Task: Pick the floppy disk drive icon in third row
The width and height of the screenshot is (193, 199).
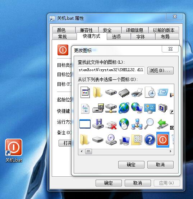Action: tap(98, 124)
